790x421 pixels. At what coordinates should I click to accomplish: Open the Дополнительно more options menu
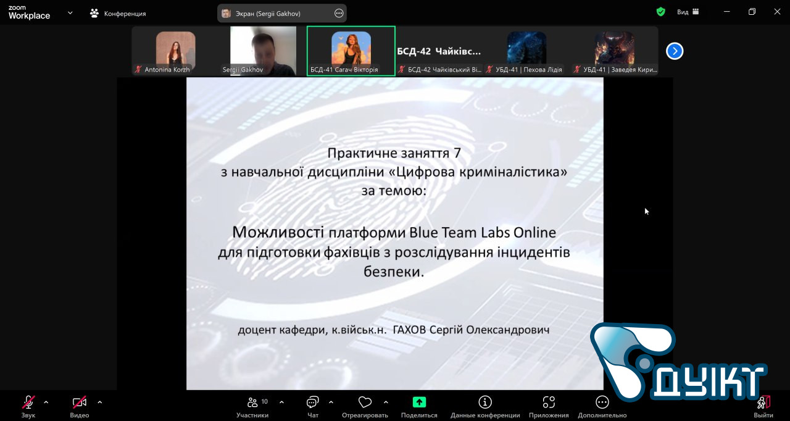602,407
